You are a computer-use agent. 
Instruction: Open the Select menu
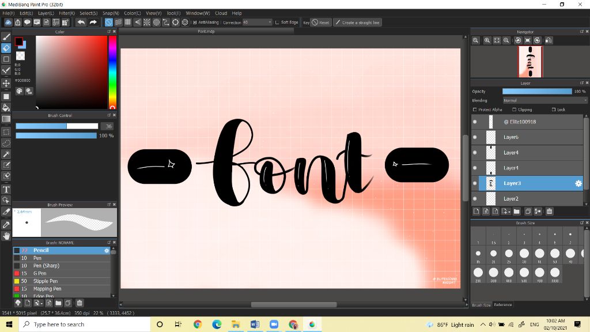pos(88,13)
